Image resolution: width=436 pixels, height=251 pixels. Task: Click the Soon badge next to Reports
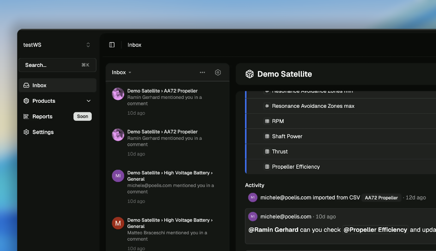click(83, 116)
